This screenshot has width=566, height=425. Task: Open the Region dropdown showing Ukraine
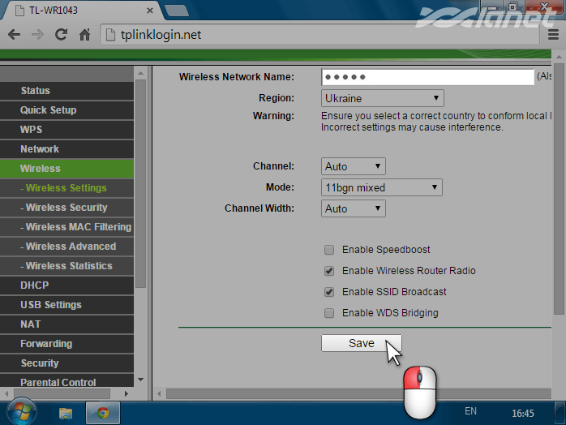[x=382, y=98]
